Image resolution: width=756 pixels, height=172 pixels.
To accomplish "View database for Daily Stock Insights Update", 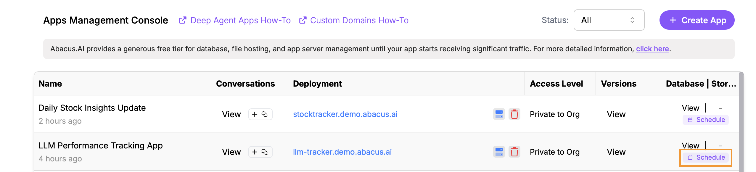I will pyautogui.click(x=690, y=108).
